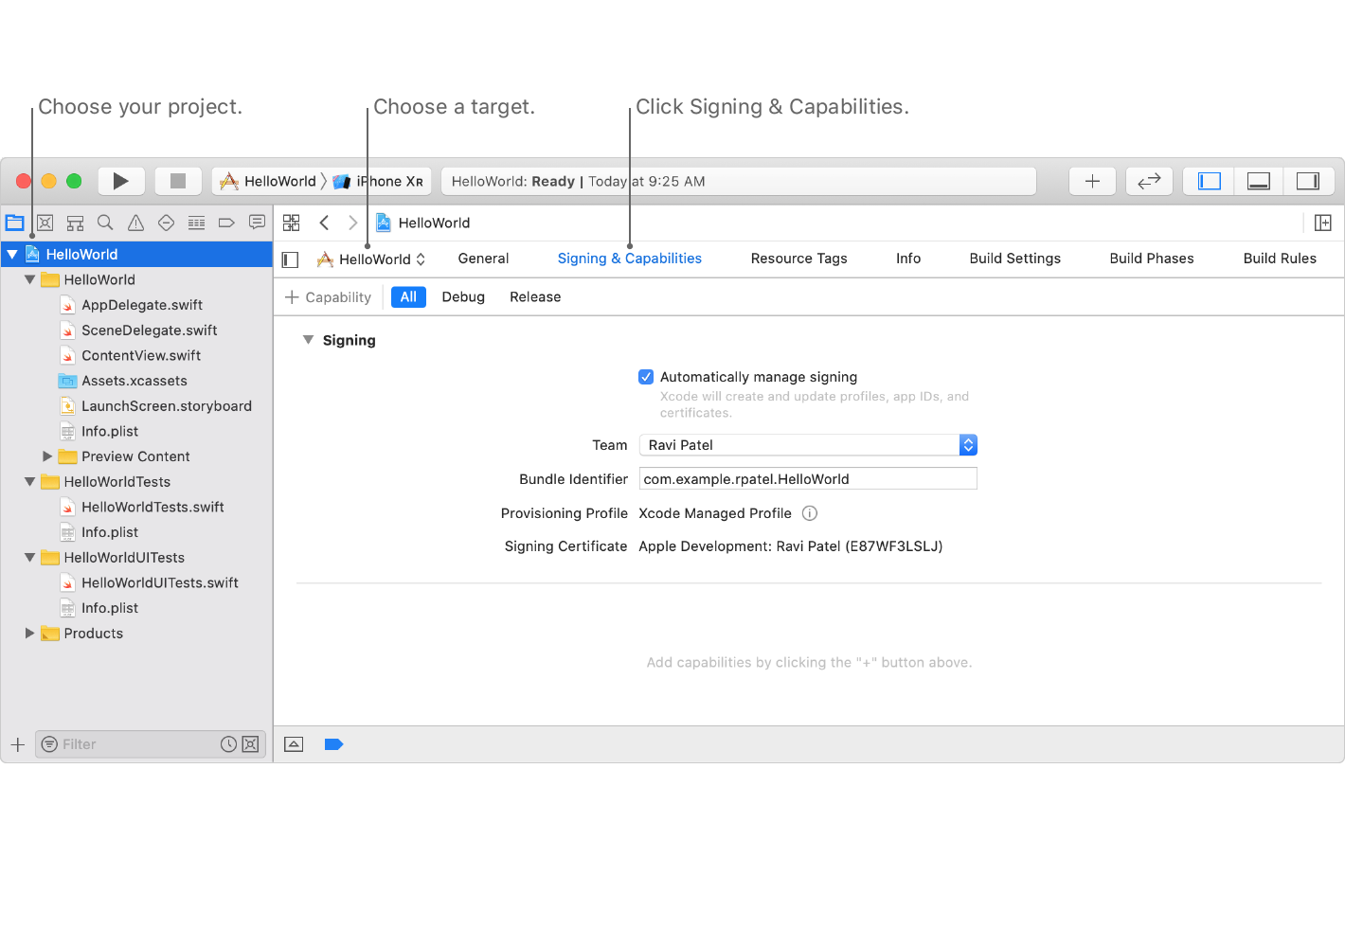The image size is (1345, 947).
Task: Switch to the Build Settings tab
Action: pyautogui.click(x=1014, y=259)
